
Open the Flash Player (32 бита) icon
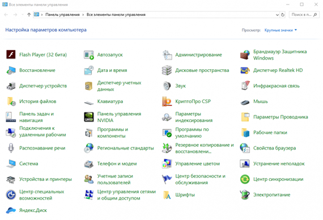(11, 54)
